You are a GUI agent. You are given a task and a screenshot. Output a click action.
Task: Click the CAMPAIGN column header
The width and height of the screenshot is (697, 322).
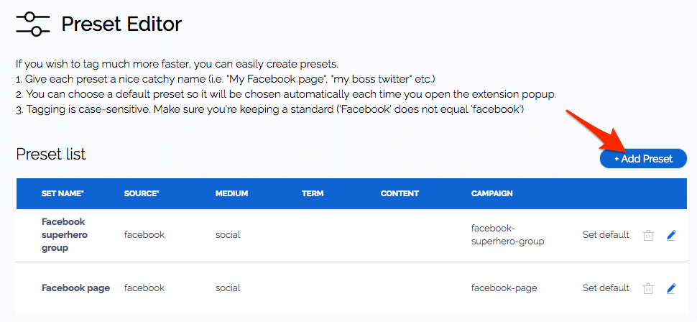coord(491,194)
